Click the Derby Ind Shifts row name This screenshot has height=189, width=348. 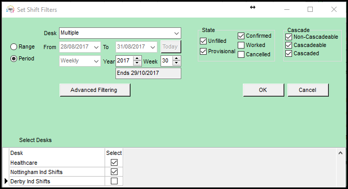tap(30, 181)
